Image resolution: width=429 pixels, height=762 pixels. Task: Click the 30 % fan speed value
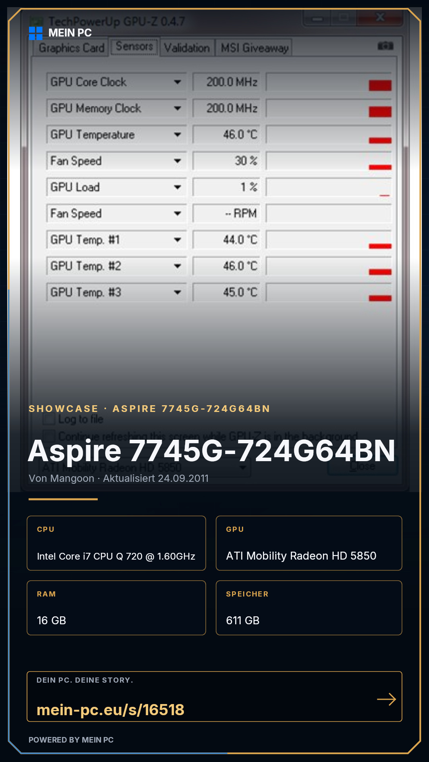tap(227, 161)
